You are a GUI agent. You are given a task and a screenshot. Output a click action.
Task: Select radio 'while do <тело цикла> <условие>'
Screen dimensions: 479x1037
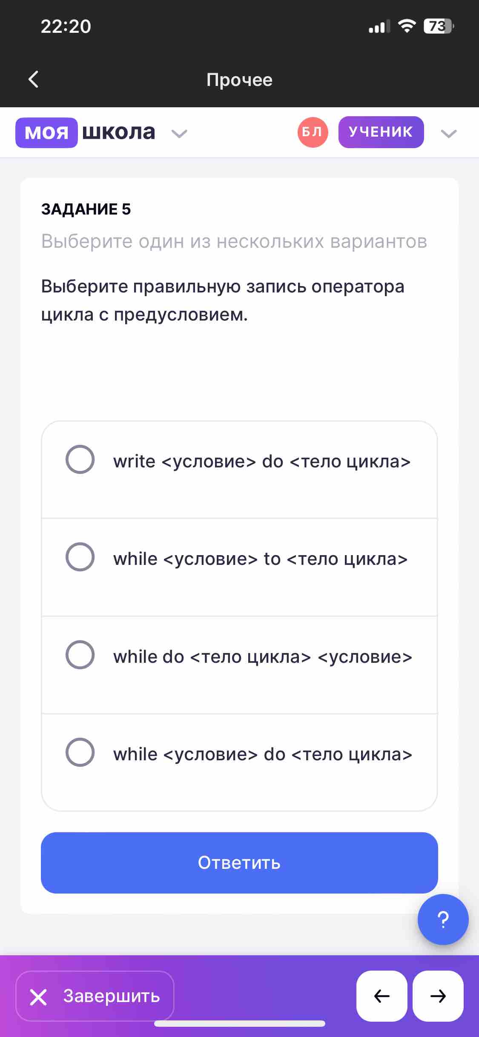(80, 655)
